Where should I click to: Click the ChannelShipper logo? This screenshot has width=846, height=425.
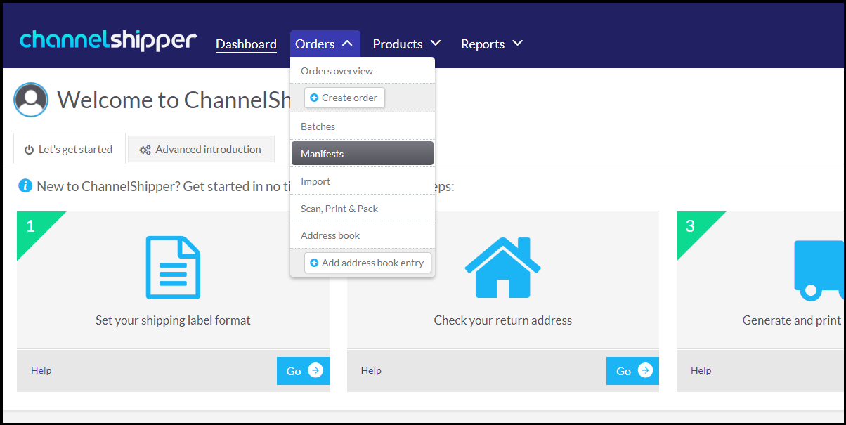coord(108,41)
